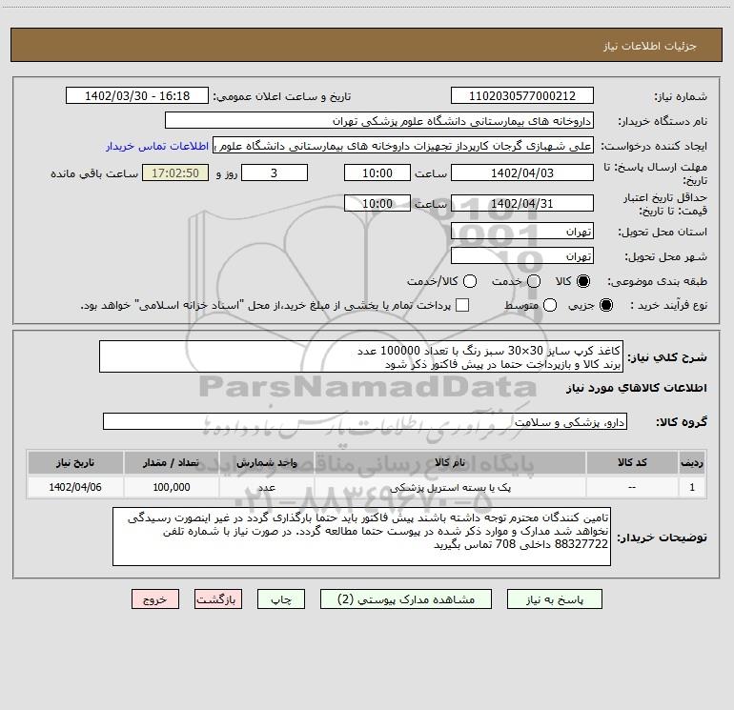This screenshot has width=734, height=710.
Task: Click the goods group field دارو، پزشکی و سلامت
Action: click(365, 421)
